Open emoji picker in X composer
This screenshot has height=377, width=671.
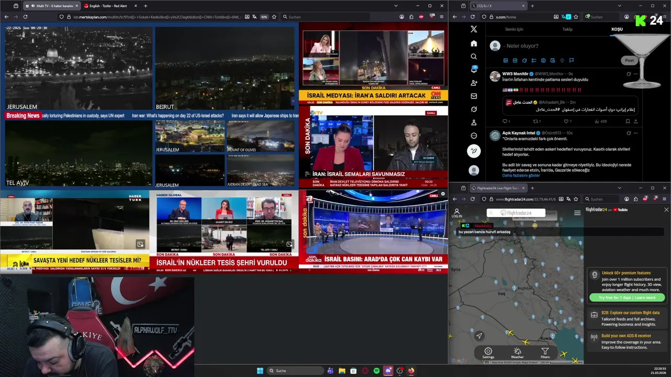pos(543,61)
